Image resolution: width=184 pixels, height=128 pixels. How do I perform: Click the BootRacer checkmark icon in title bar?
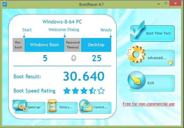[5, 4]
